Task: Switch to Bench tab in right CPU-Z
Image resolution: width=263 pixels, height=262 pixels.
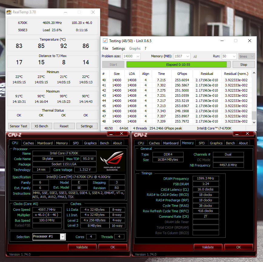Action: [230, 143]
